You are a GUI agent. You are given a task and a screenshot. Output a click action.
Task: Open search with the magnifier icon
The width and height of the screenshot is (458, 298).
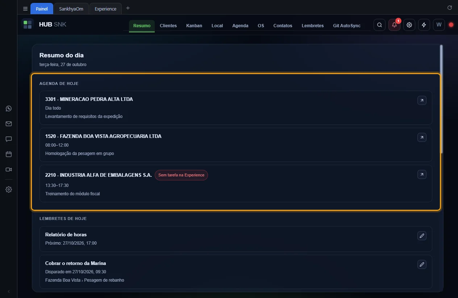pos(379,25)
